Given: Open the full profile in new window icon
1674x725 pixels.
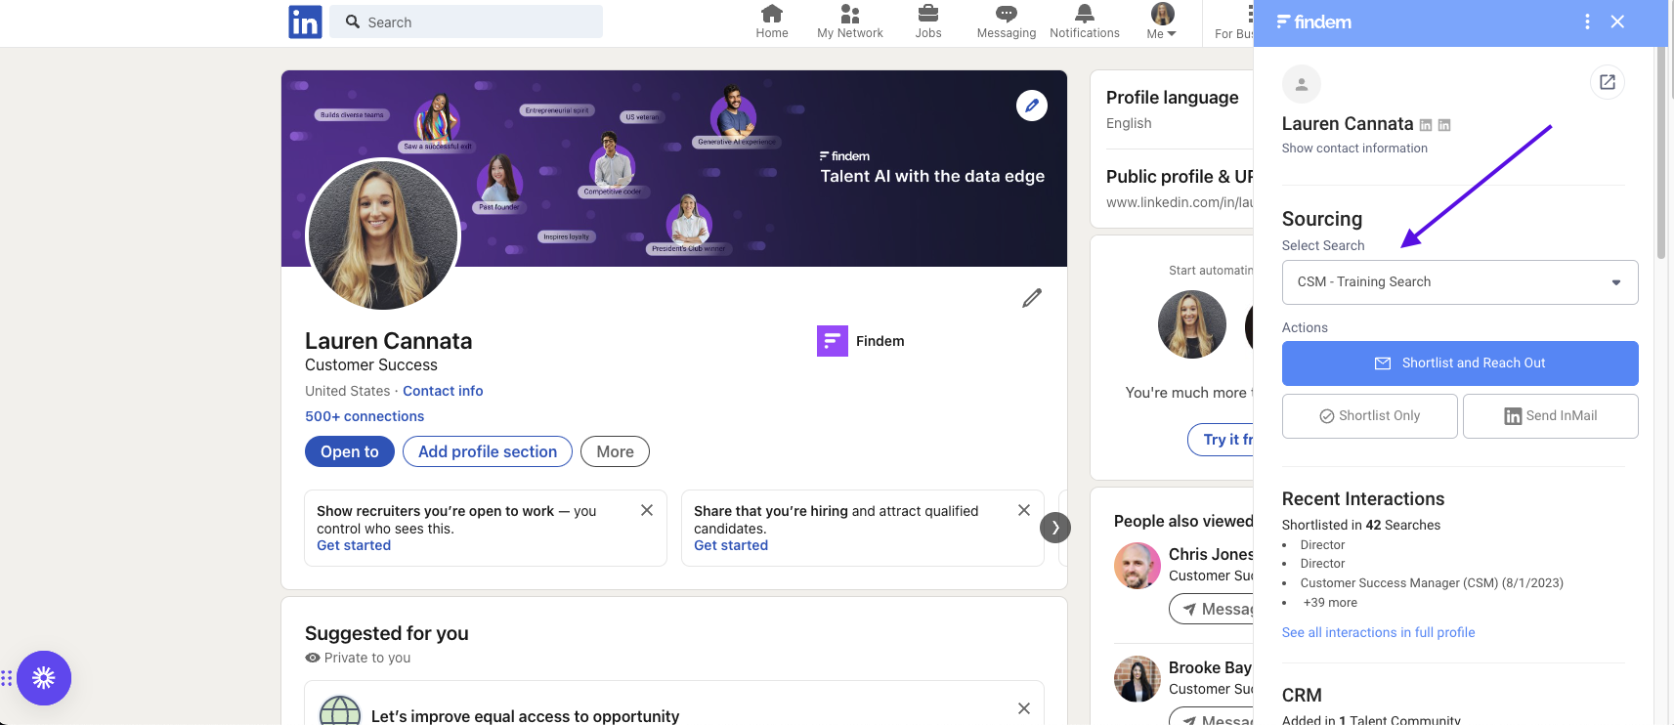Looking at the screenshot, I should coord(1608,82).
